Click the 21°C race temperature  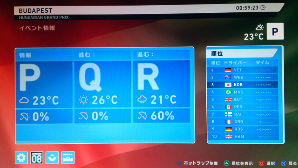164,99
